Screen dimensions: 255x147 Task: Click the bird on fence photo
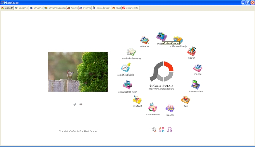(x=78, y=72)
